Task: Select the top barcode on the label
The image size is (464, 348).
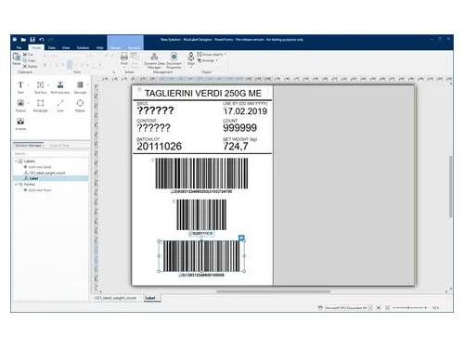Action: pyautogui.click(x=201, y=174)
